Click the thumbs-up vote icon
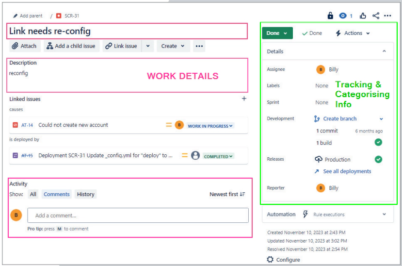Screen dimensions: 402x266 [363, 16]
